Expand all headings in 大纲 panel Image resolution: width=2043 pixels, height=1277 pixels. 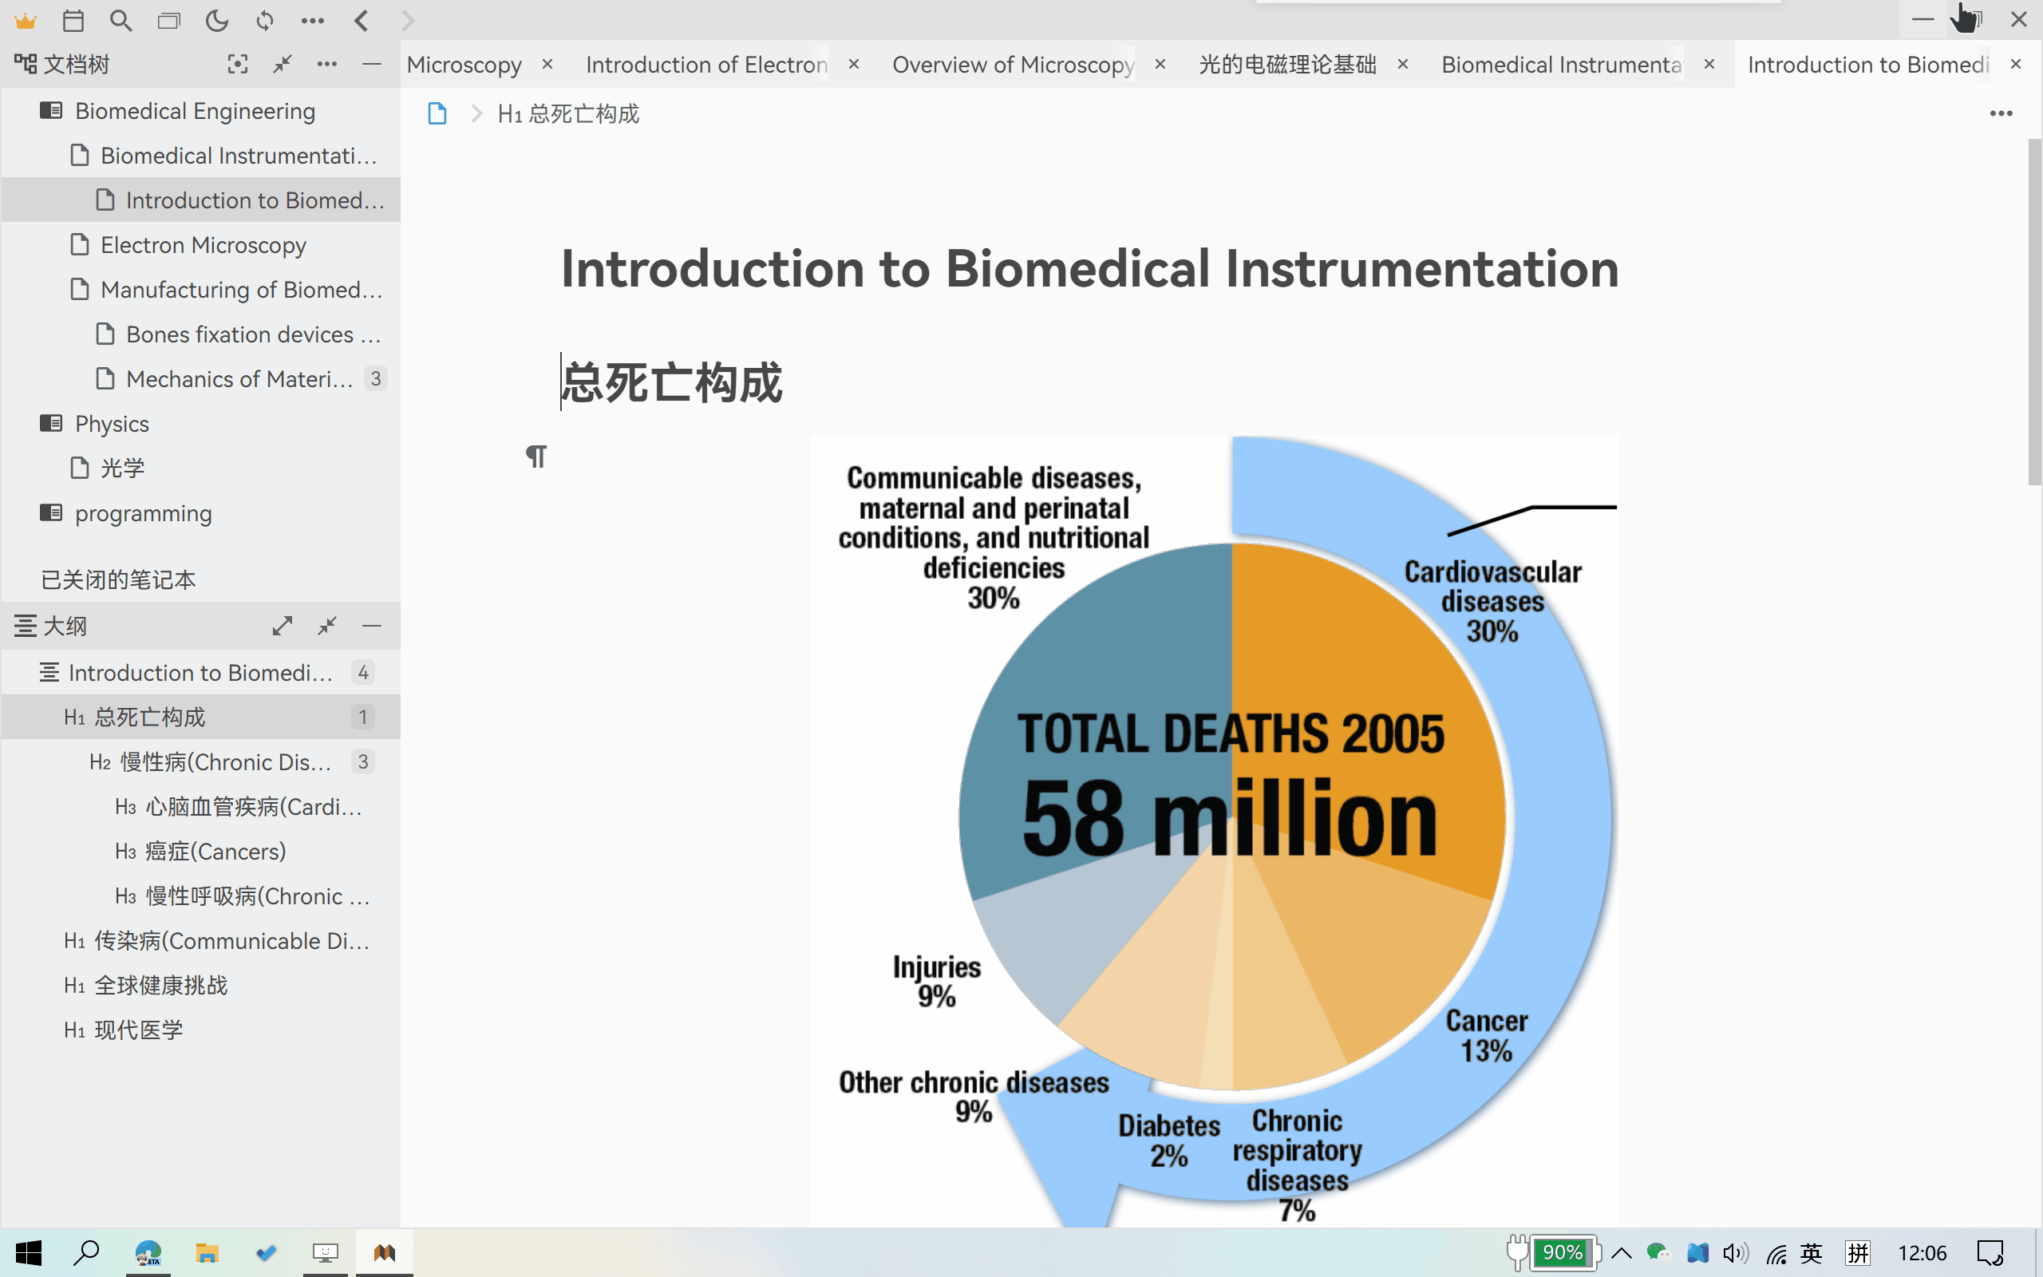(x=282, y=626)
